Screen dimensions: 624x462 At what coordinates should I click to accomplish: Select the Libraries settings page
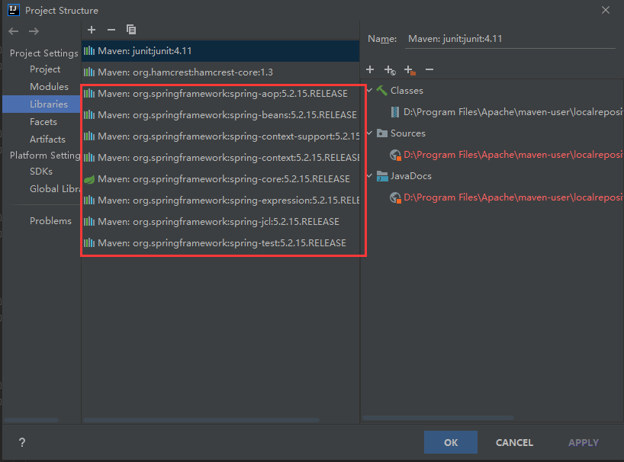(x=41, y=104)
